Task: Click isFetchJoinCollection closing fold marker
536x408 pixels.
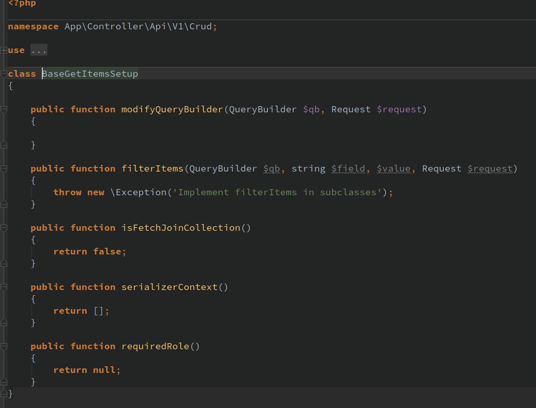Action: [x=4, y=263]
